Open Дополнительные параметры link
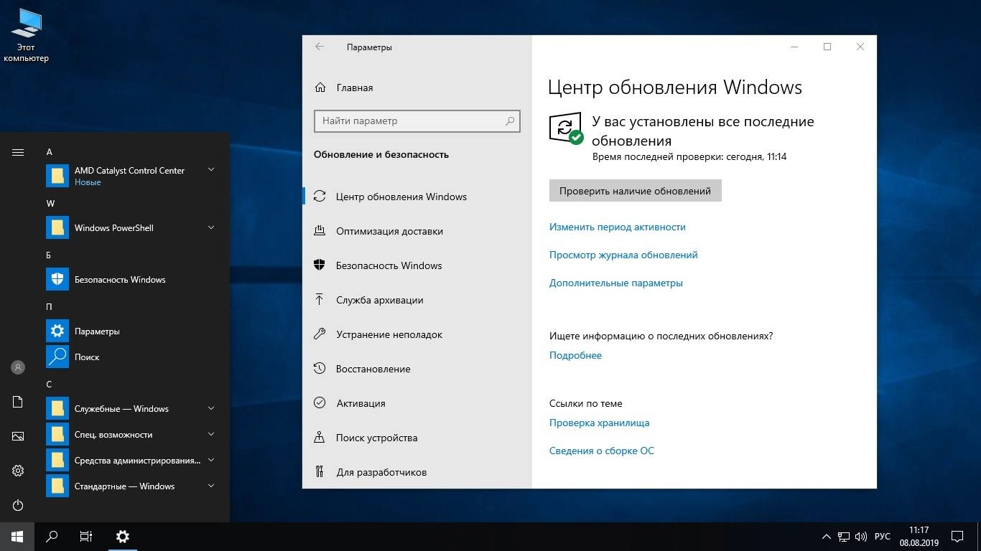The width and height of the screenshot is (981, 551). coord(616,283)
